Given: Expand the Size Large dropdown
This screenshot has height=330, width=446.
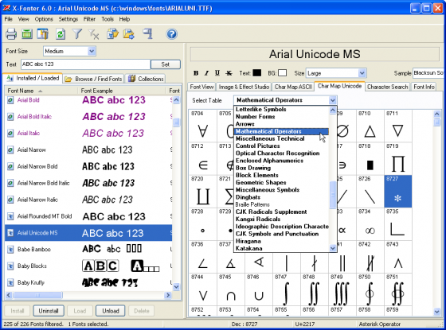Looking at the screenshot, I should 336,73.
